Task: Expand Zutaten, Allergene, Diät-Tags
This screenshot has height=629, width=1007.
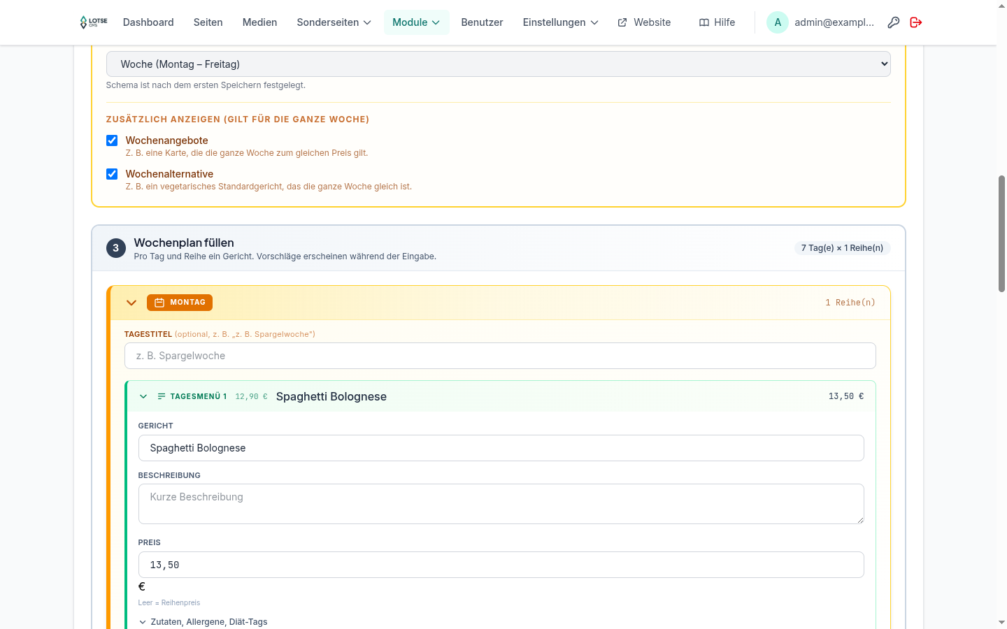Action: [x=203, y=622]
